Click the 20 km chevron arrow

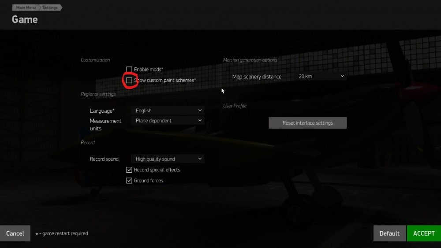coord(342,76)
